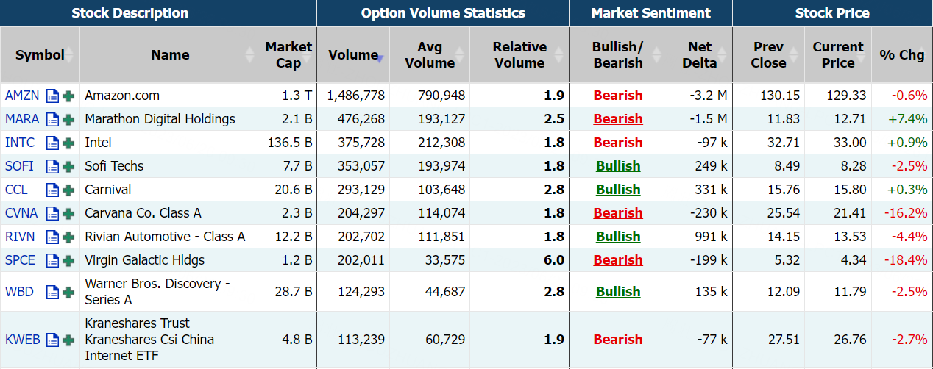
Task: Click Bearish sentiment link for Amazon.com
Action: point(618,96)
